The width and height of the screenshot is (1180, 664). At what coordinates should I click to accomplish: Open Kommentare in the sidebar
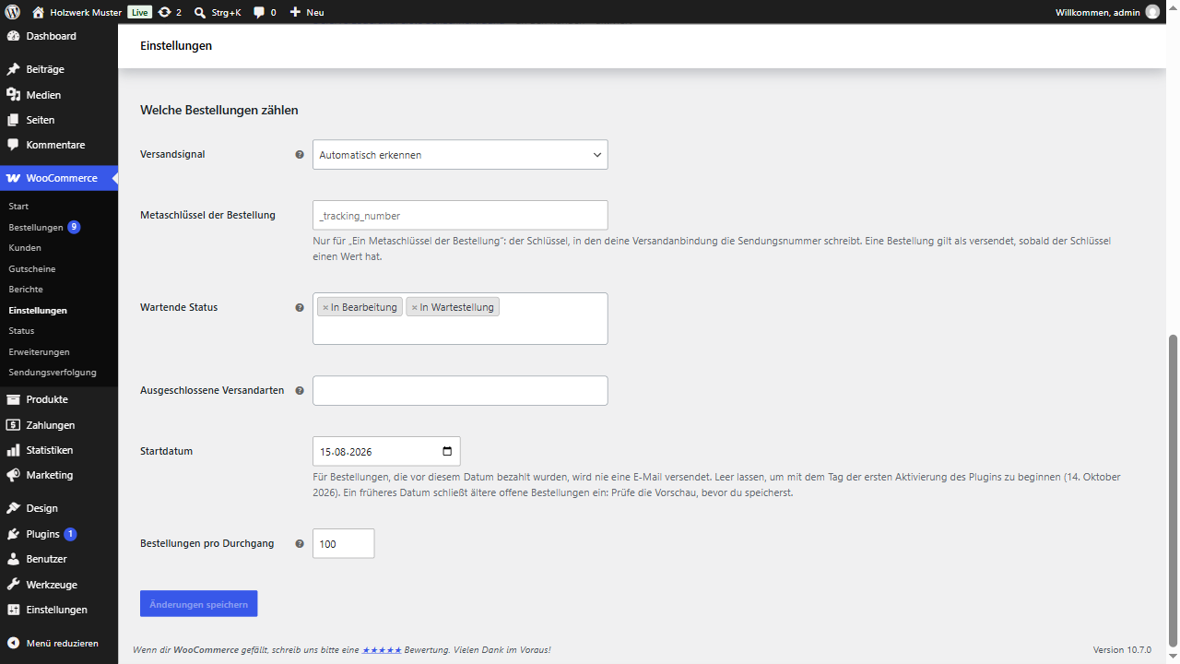pos(59,145)
